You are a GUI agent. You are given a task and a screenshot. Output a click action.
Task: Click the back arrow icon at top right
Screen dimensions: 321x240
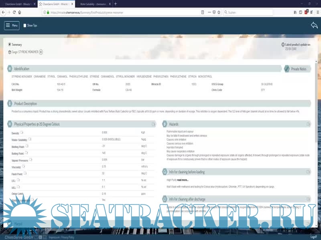(x=314, y=25)
